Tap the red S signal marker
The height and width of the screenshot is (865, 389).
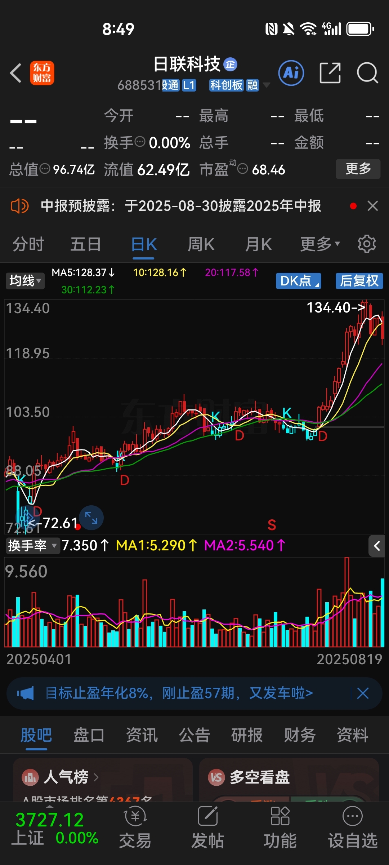coord(272,525)
